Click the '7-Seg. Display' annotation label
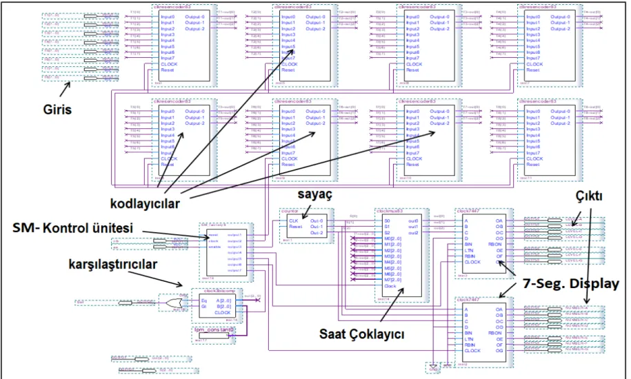 tap(570, 284)
